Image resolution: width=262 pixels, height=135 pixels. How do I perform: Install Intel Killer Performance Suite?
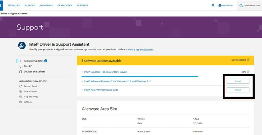[238, 90]
